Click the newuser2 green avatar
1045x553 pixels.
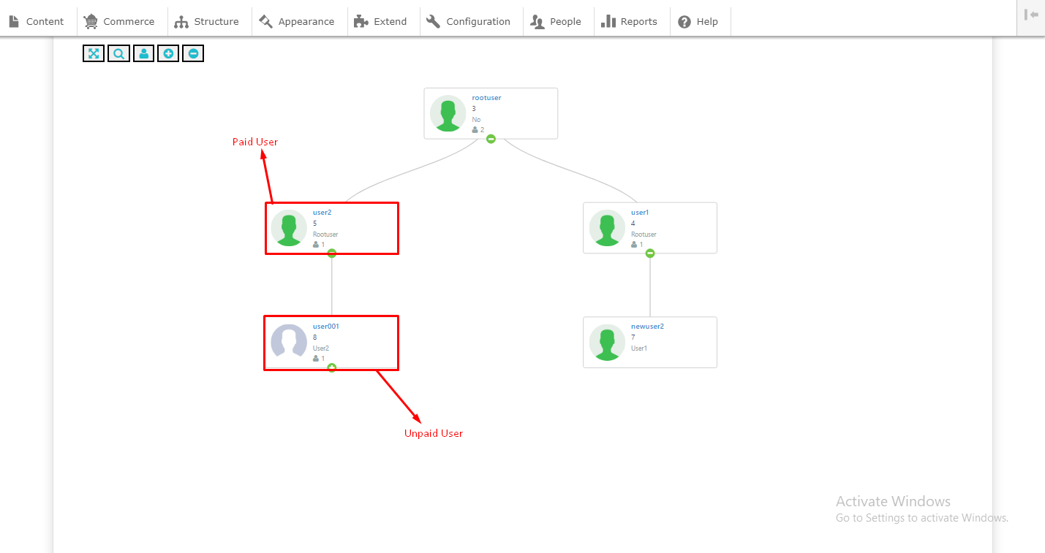[607, 342]
